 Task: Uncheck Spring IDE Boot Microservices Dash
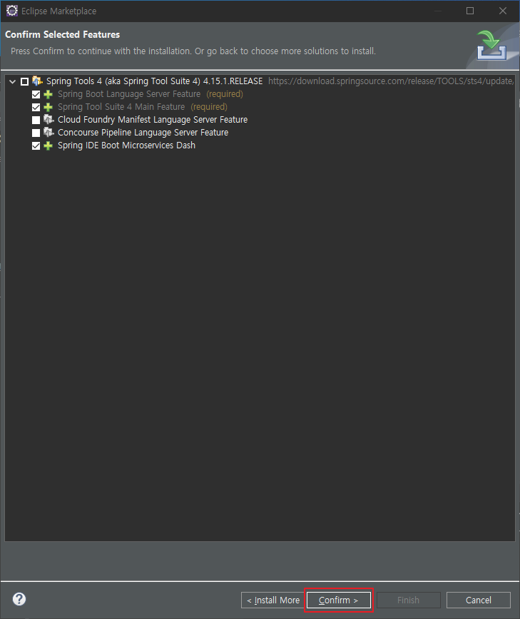(x=36, y=145)
